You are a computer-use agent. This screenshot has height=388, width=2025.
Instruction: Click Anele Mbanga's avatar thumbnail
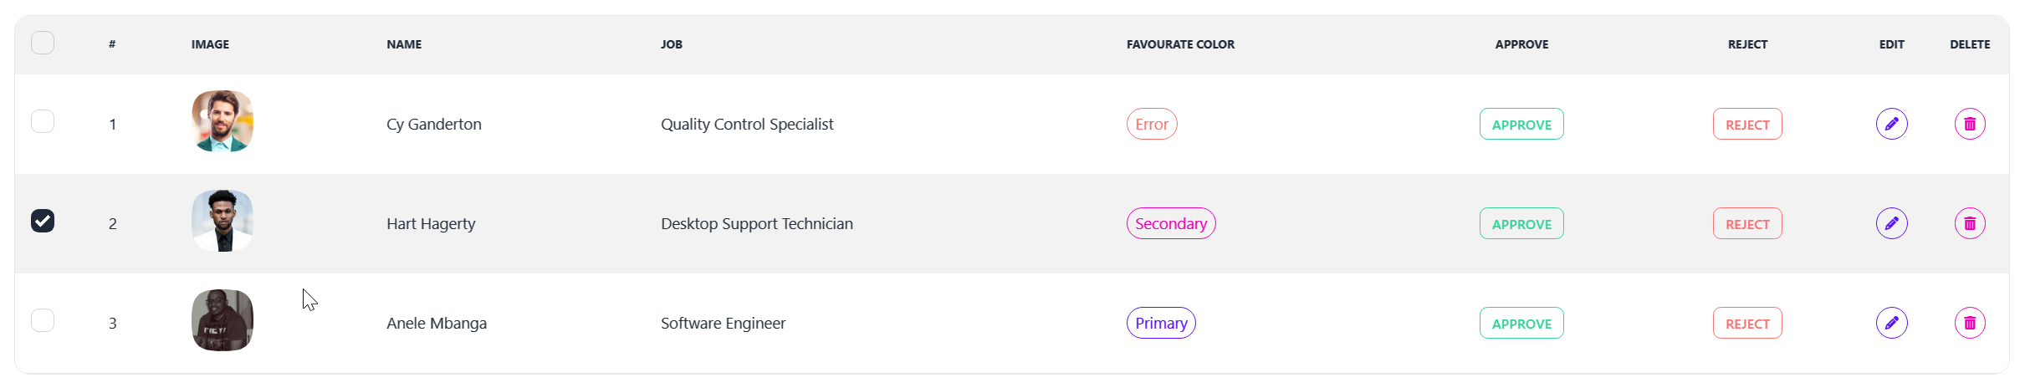[x=222, y=320]
